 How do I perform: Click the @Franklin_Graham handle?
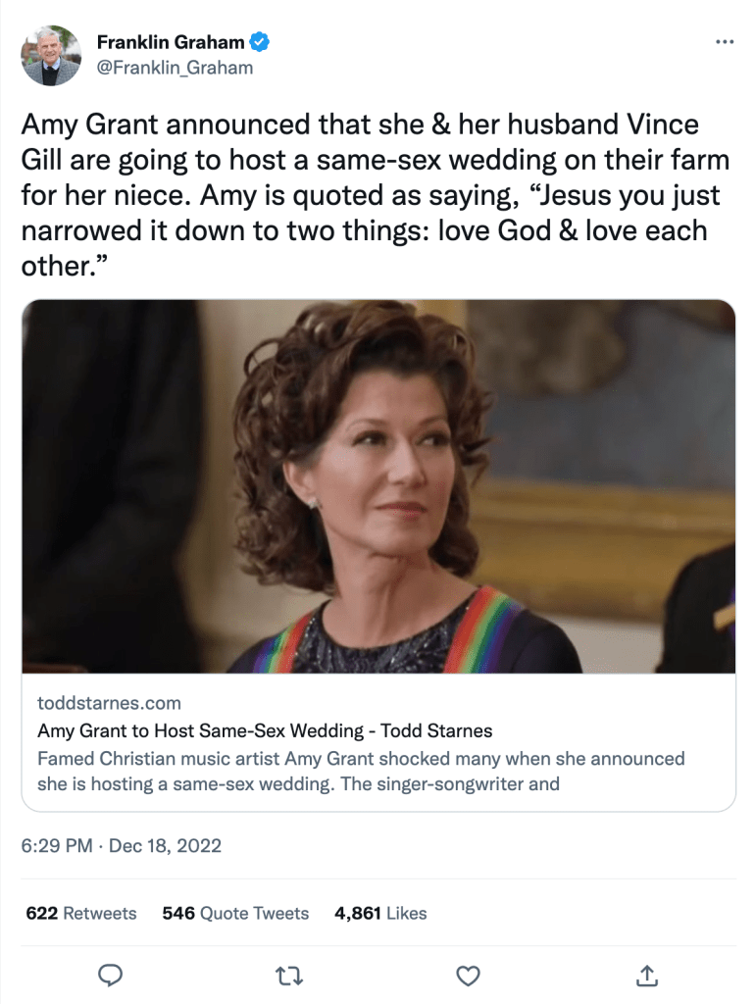[175, 67]
